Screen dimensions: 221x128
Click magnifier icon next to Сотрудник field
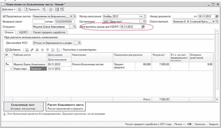[x=75, y=27]
